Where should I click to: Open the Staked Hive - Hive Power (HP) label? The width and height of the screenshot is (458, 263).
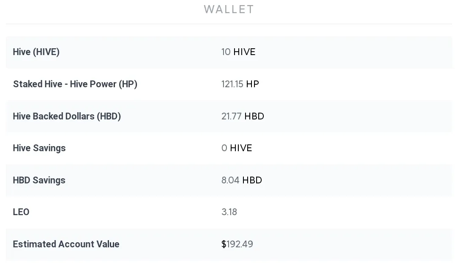click(75, 84)
